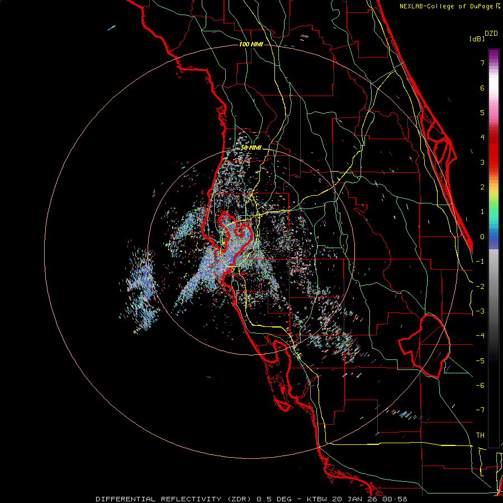
Task: Click the 6 value on color scale
Action: pyautogui.click(x=482, y=88)
